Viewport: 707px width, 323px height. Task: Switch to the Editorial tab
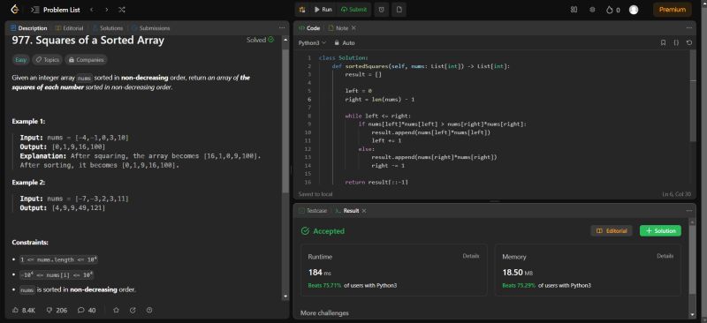click(69, 28)
